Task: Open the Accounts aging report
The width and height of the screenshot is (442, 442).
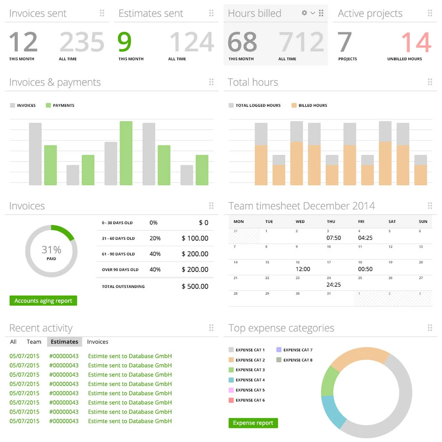Action: pos(43,301)
